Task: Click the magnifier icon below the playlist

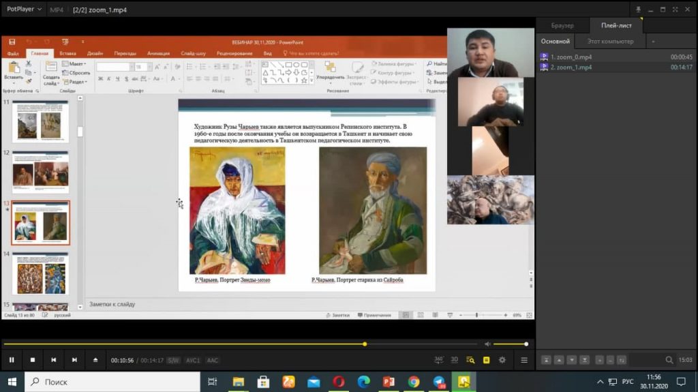Action: pos(669,360)
